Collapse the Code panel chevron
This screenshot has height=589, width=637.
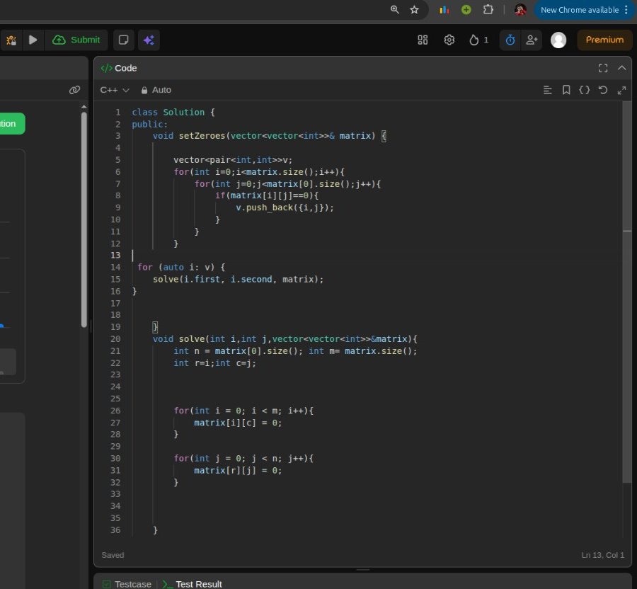(621, 68)
